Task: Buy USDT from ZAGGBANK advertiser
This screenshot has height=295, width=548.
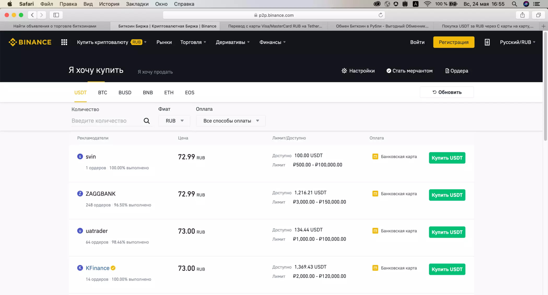Action: click(447, 195)
